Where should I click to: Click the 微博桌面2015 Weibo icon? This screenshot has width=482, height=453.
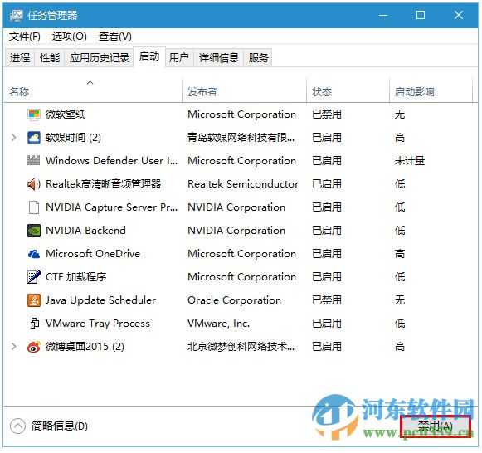(34, 347)
